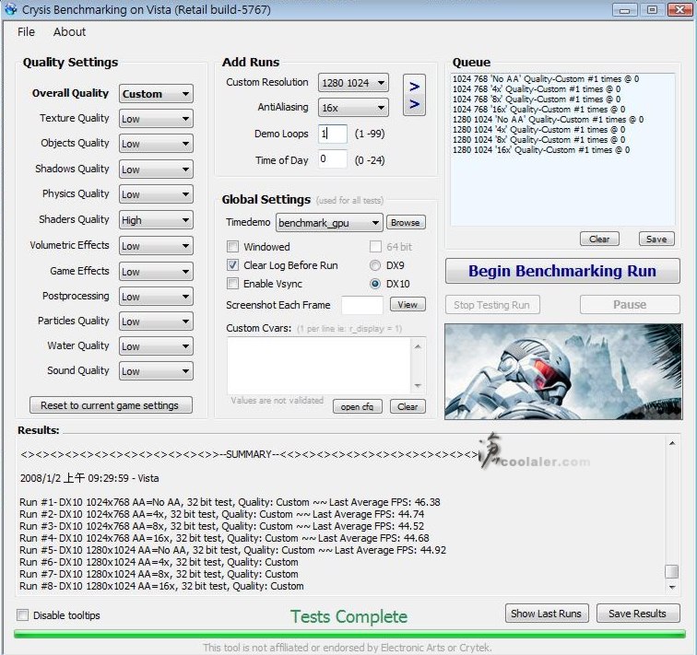697x655 pixels.
Task: Click Custom Cvars scrollbar down arrow
Action: click(x=418, y=385)
